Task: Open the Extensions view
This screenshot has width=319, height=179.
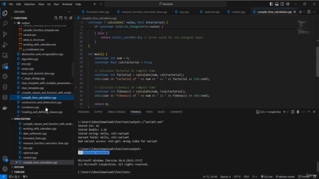Action: point(5,66)
